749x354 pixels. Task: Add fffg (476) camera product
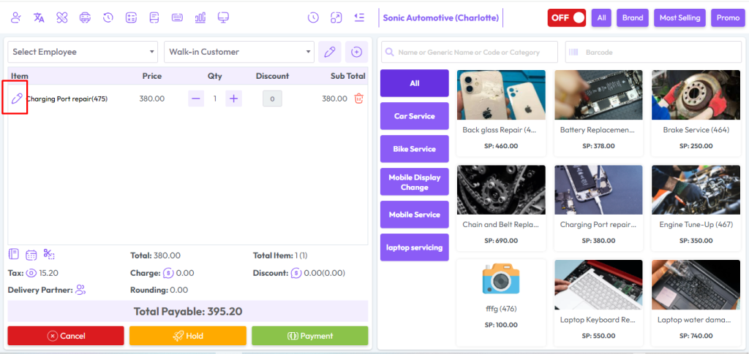pyautogui.click(x=501, y=303)
